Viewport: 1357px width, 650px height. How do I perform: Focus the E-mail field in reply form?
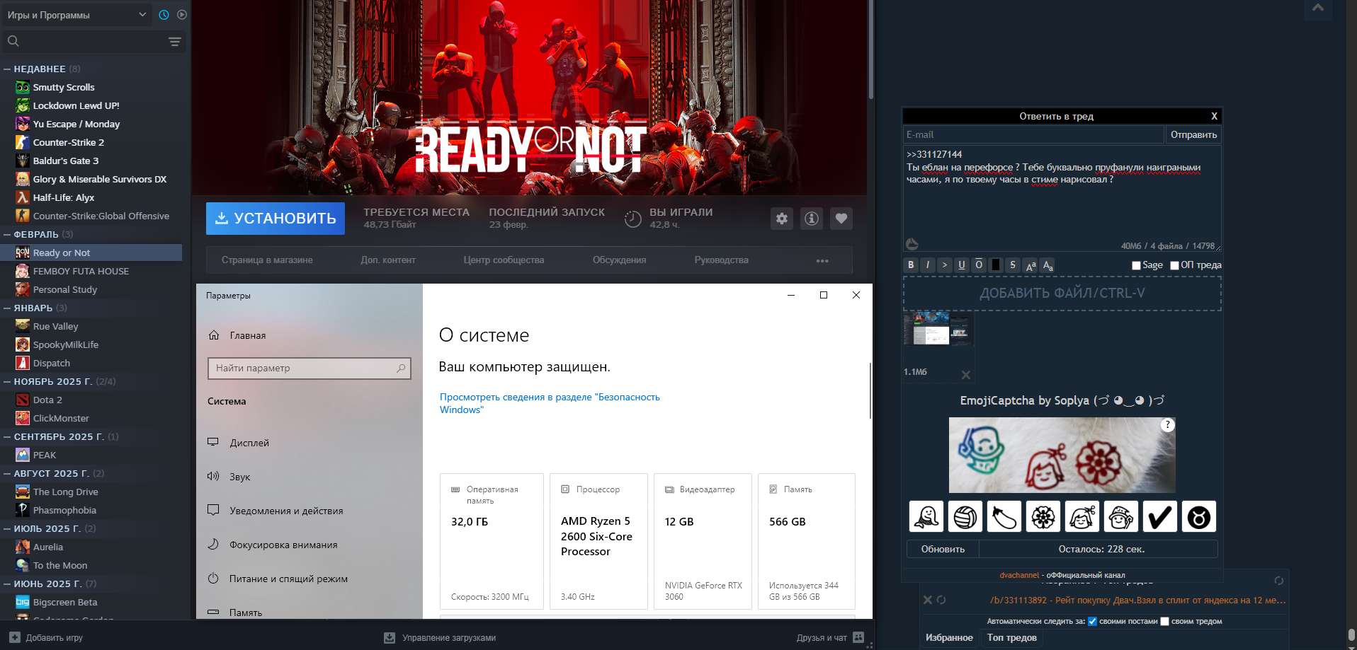click(x=1034, y=134)
